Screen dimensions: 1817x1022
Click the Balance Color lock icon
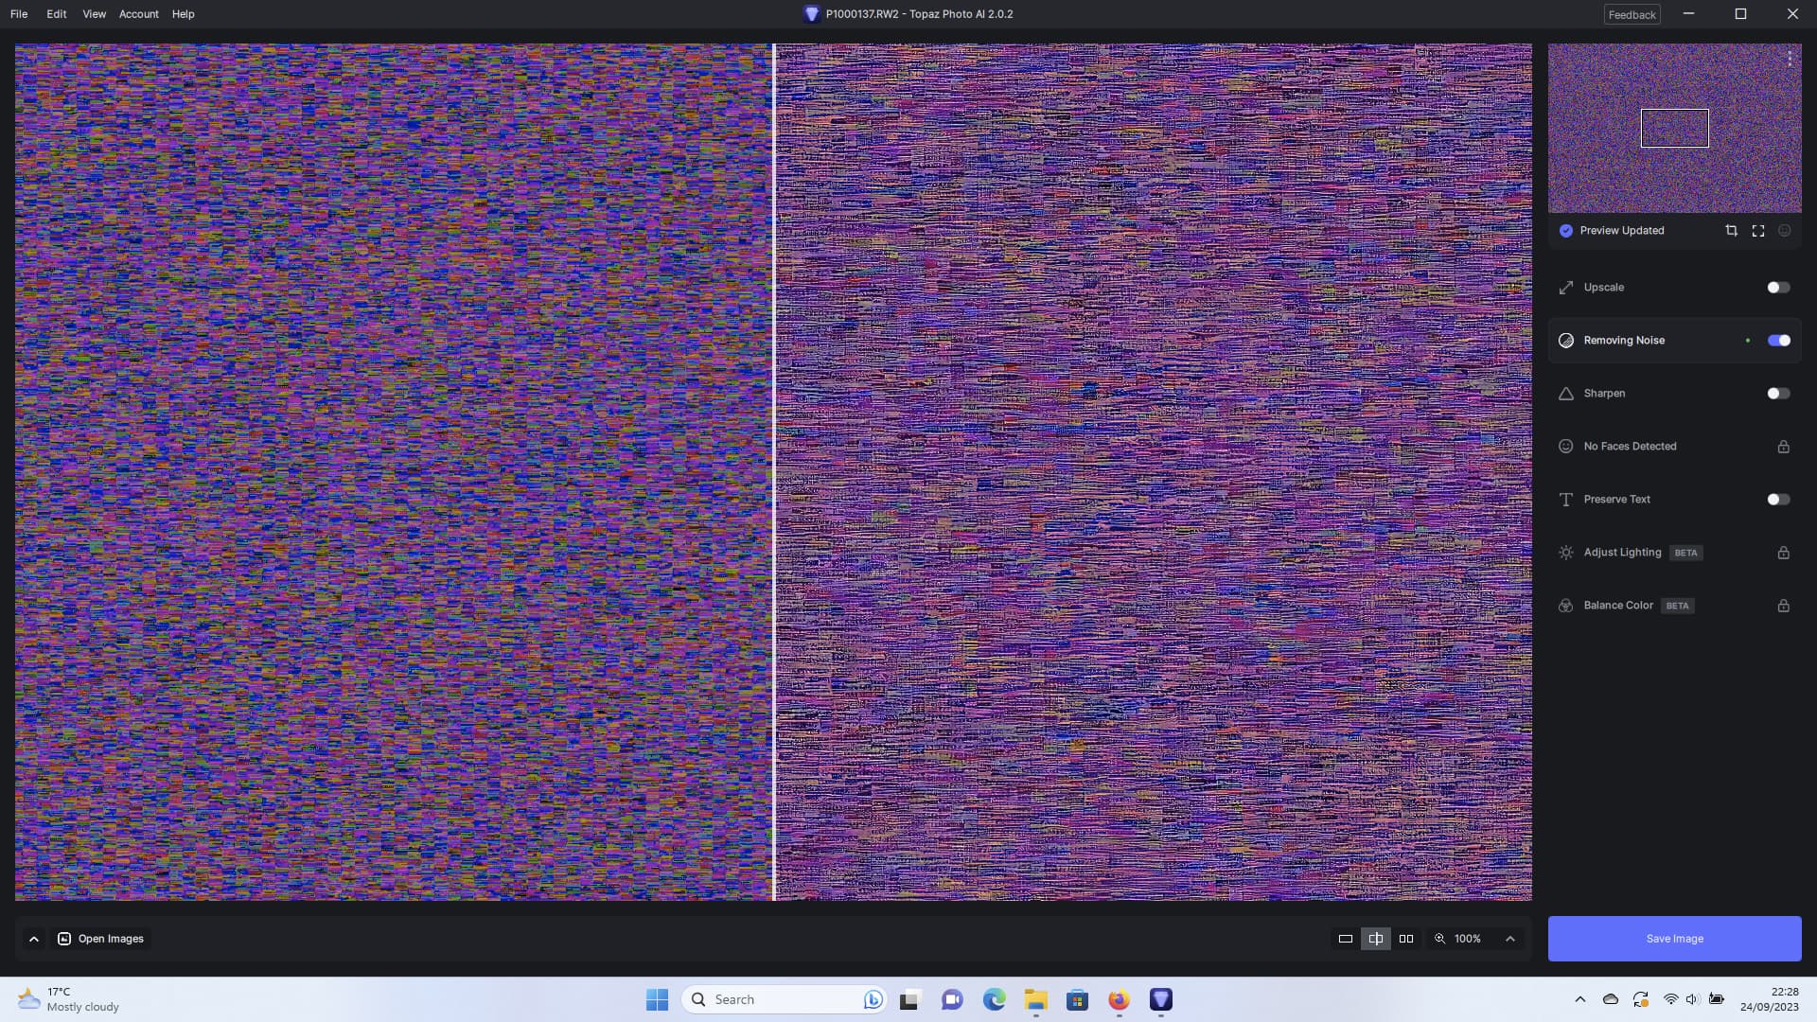pos(1783,606)
